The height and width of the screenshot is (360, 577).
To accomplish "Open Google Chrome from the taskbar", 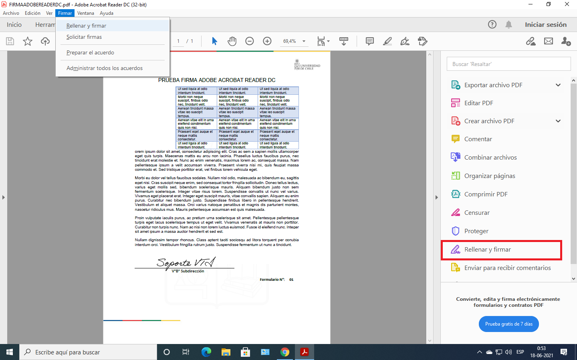I will (285, 352).
